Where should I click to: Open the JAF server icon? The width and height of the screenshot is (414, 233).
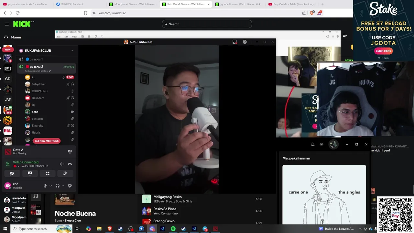[8, 99]
